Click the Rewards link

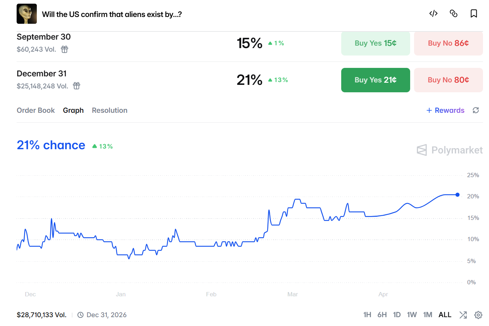click(446, 110)
